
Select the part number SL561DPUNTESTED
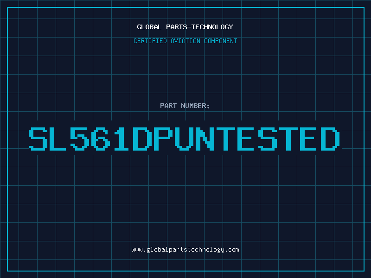click(x=184, y=139)
